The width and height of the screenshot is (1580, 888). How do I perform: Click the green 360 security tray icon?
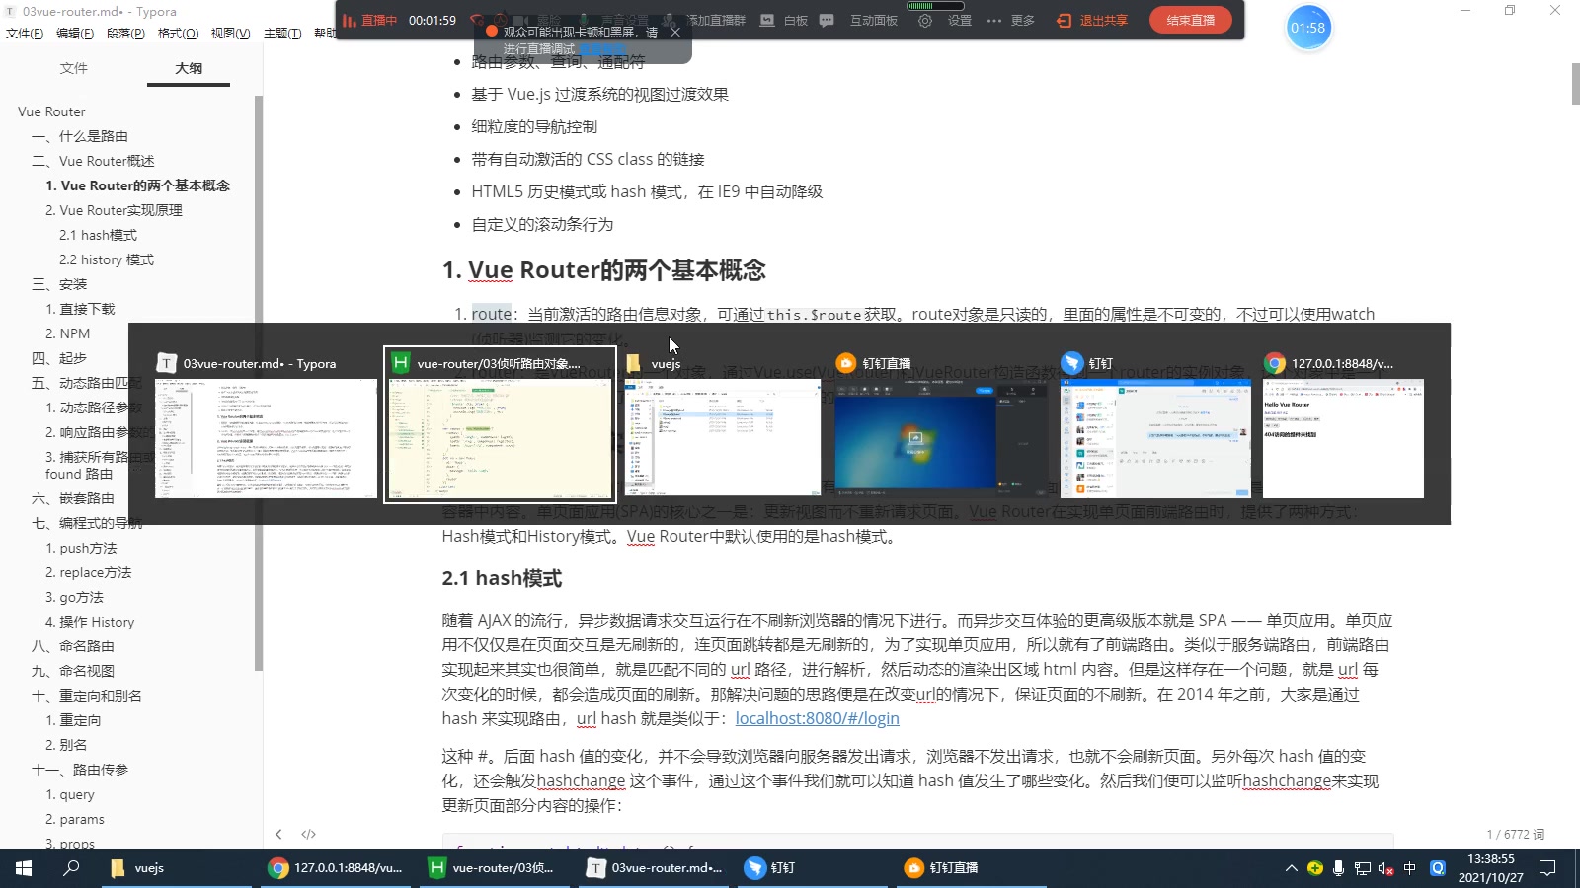1314,868
